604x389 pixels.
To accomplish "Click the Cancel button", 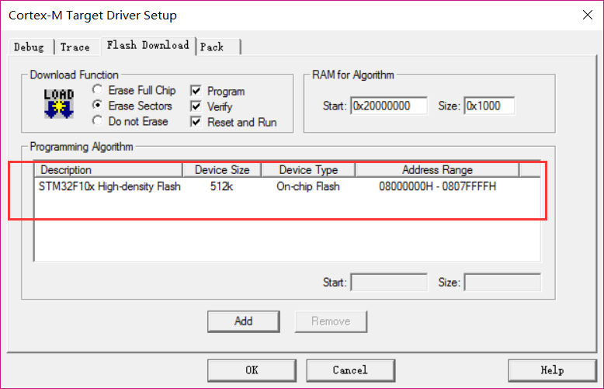I will click(x=351, y=370).
